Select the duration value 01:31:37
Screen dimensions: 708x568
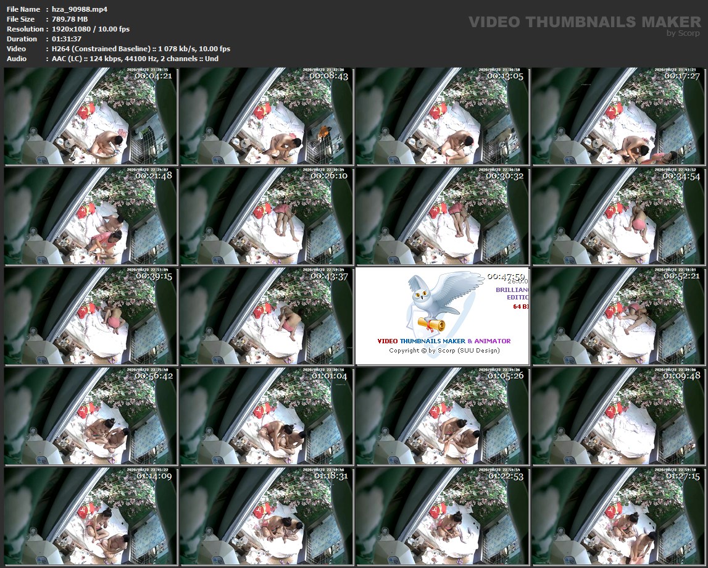click(67, 39)
